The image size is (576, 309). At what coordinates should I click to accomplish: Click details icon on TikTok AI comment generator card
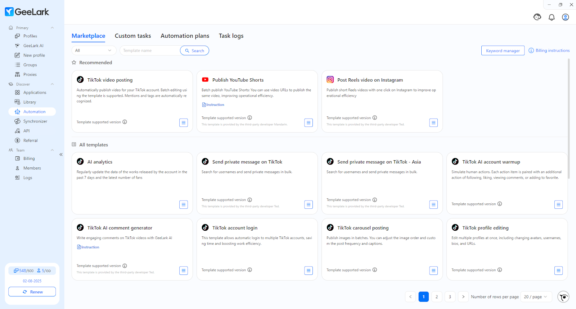(184, 271)
